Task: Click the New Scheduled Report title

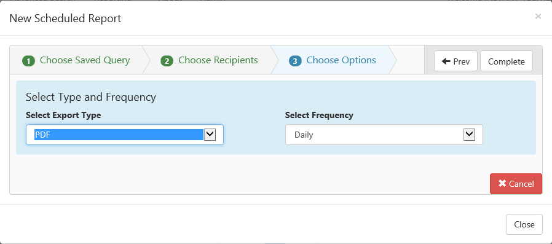Action: tap(65, 18)
